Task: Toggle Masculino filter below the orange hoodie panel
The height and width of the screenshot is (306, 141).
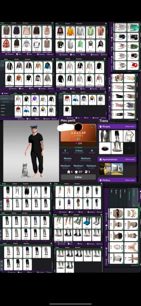Action: [64, 55]
